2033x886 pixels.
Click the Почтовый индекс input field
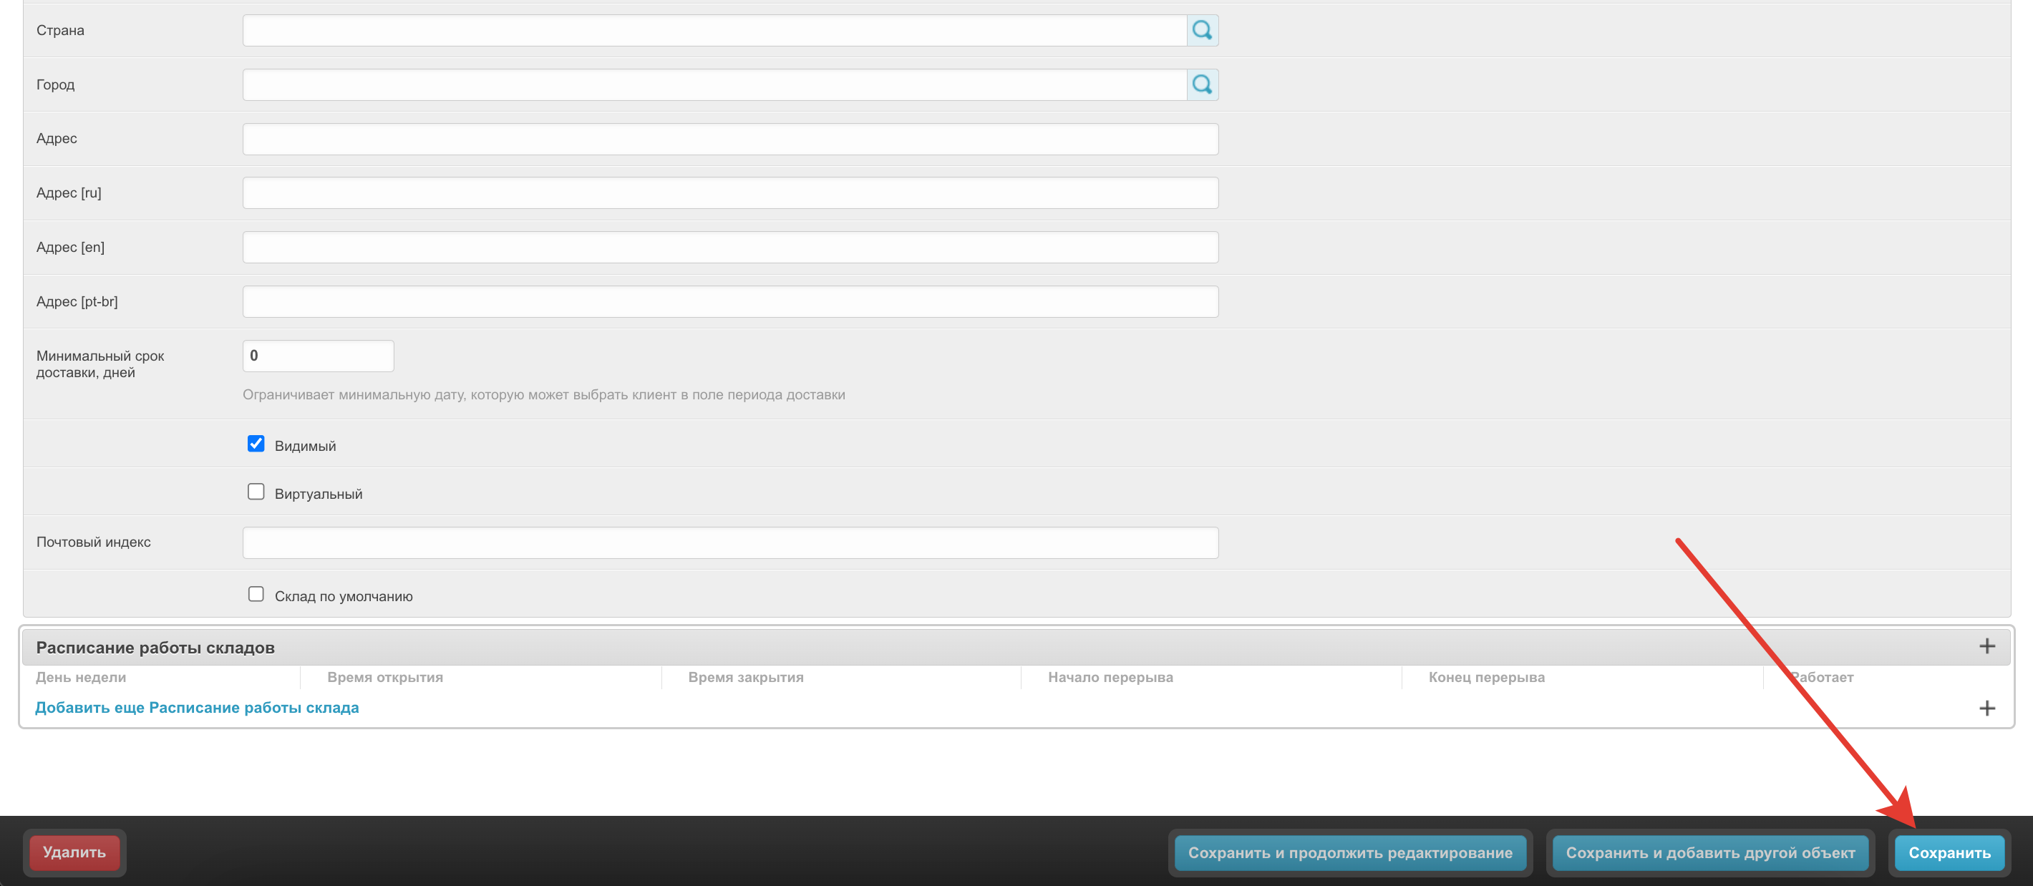pyautogui.click(x=730, y=542)
